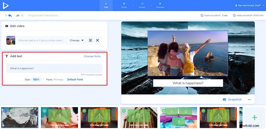This screenshot has width=266, height=129.
Task: Select the scene thumbnail with three placeholders
Action: [179, 117]
